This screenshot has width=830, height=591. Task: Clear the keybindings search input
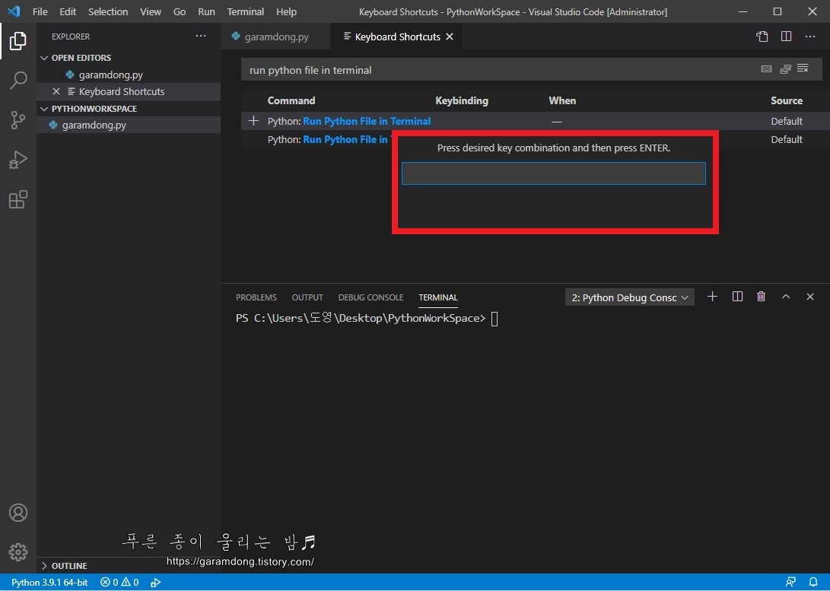(803, 68)
